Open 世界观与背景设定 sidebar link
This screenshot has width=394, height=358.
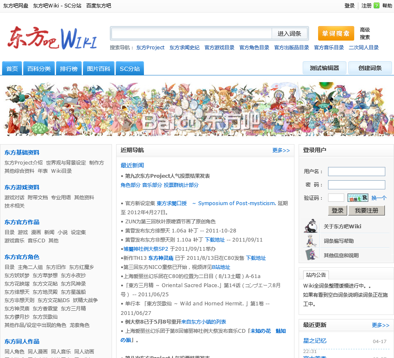(66, 163)
